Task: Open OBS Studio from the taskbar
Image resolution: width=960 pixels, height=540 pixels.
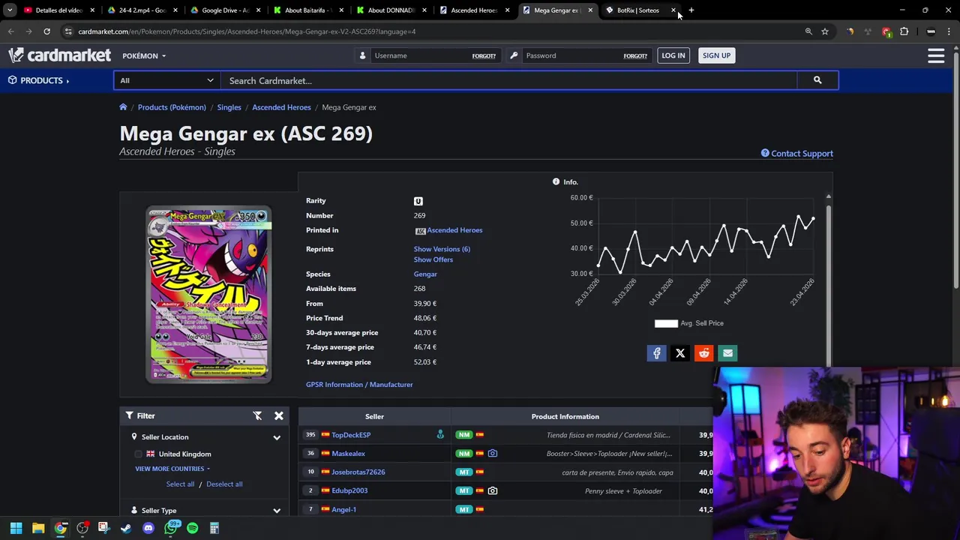Action: (x=82, y=528)
